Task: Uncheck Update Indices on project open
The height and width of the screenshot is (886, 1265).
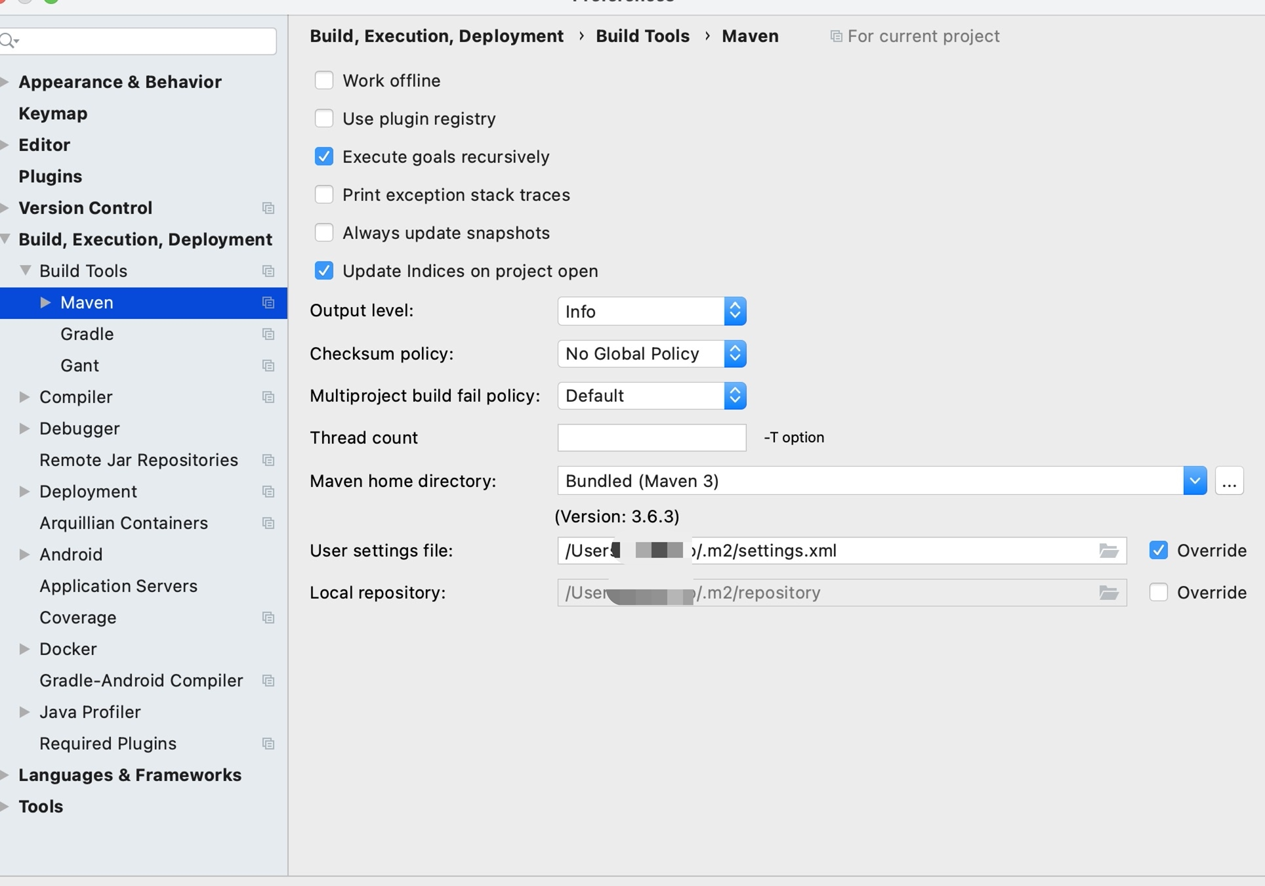Action: click(324, 271)
